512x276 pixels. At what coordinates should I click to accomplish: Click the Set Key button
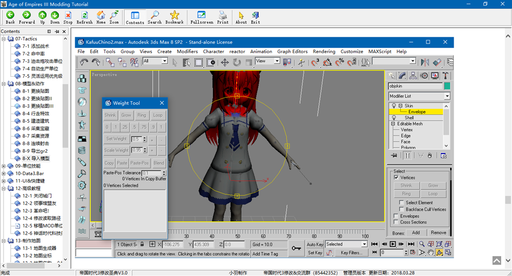[x=315, y=252]
